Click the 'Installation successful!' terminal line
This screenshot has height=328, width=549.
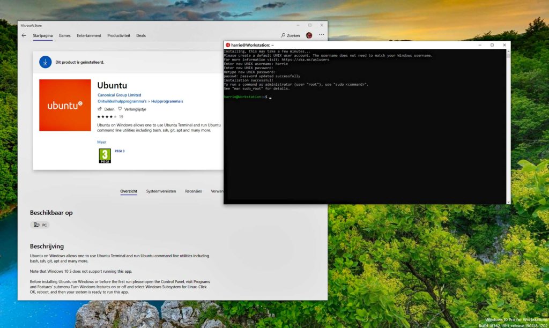tap(249, 80)
